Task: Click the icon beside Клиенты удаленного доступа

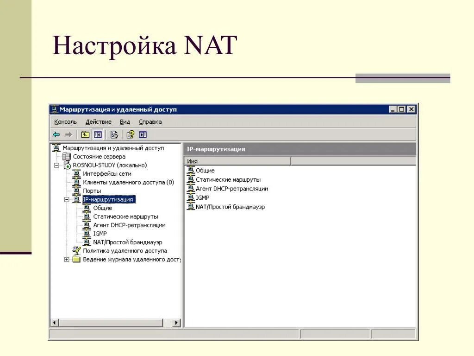Action: tap(76, 182)
